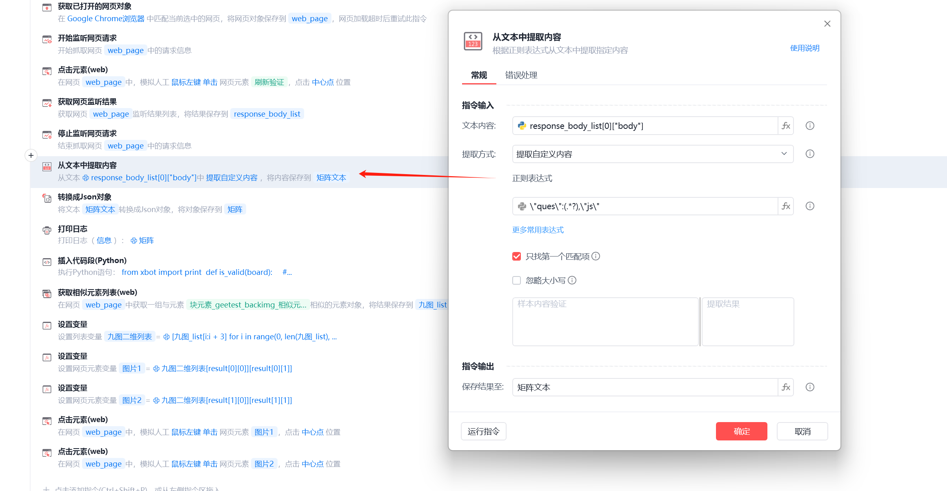Click info icon next to 只找第一个匹配项
Viewport: 947px width, 491px height.
pos(596,256)
